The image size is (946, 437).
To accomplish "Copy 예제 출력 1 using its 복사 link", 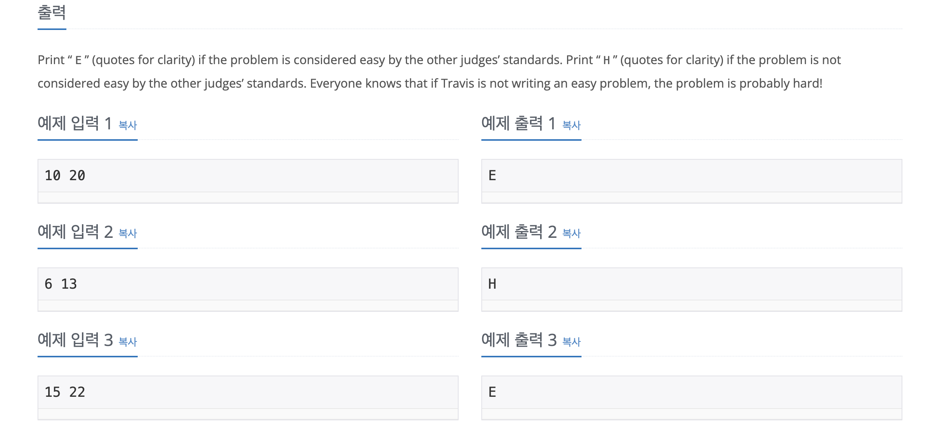I will (x=571, y=125).
